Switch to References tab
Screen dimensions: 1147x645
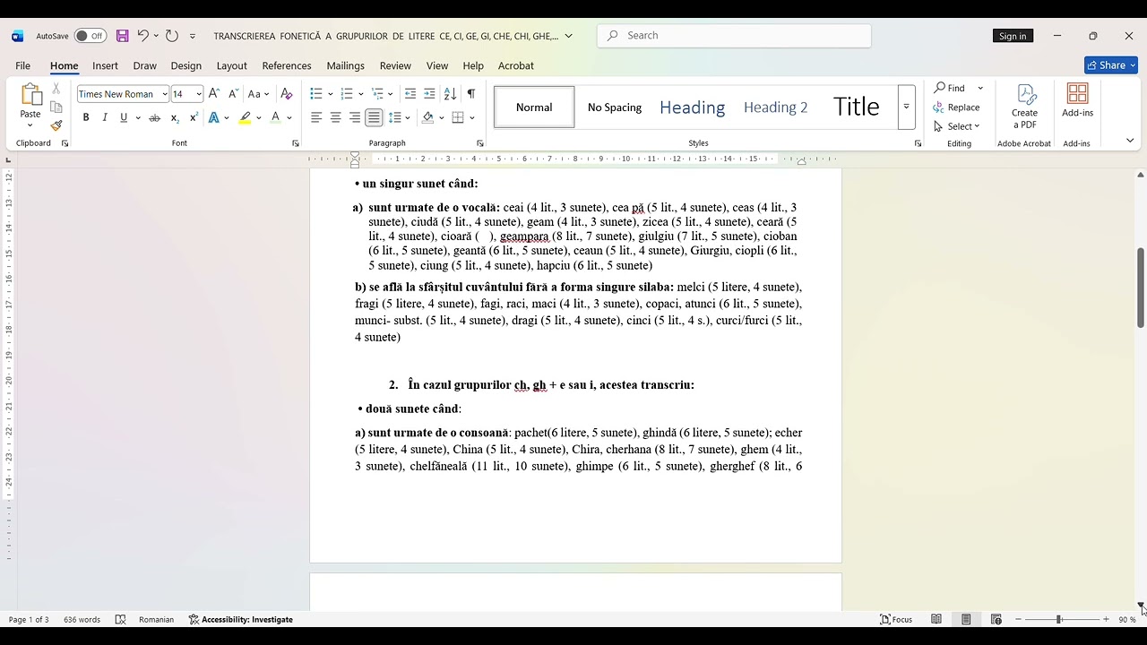click(287, 65)
